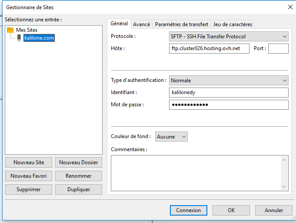296x223 pixels.
Task: Click the Hôte text field
Action: coord(209,48)
